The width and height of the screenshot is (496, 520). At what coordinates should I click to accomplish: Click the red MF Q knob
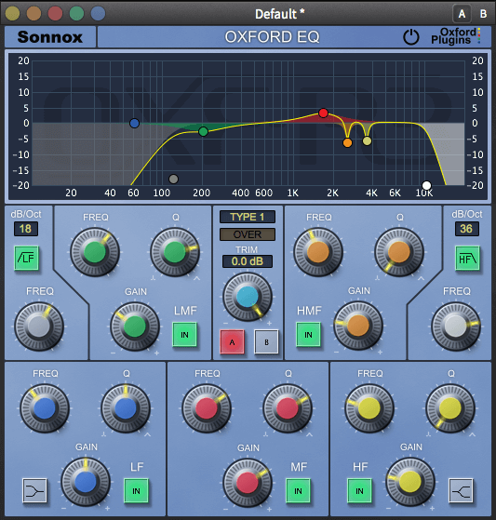point(288,408)
